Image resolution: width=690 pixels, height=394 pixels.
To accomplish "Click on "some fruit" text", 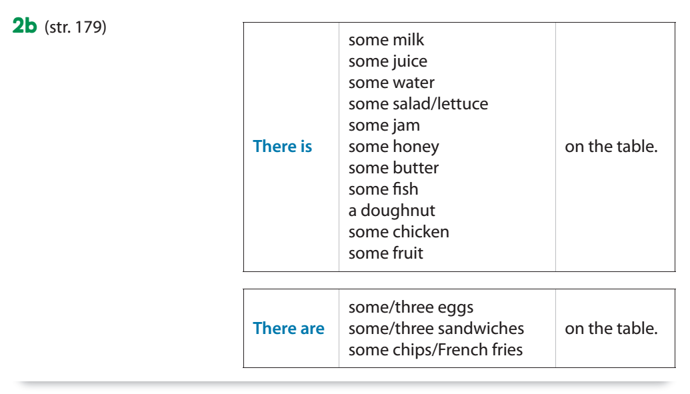I will pos(385,253).
